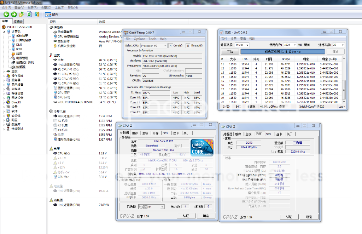Click the users icon in EVEREST toolbar
The image size is (362, 234).
37,14
